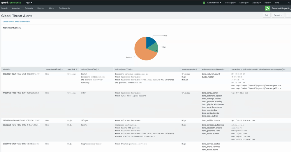
Task: Click Anomalous destination event title
Action: coord(126,125)
